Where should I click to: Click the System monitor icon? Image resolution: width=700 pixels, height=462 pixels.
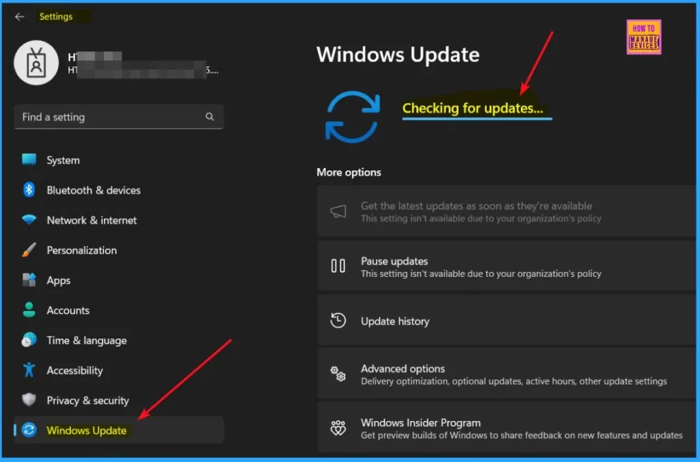(x=29, y=160)
